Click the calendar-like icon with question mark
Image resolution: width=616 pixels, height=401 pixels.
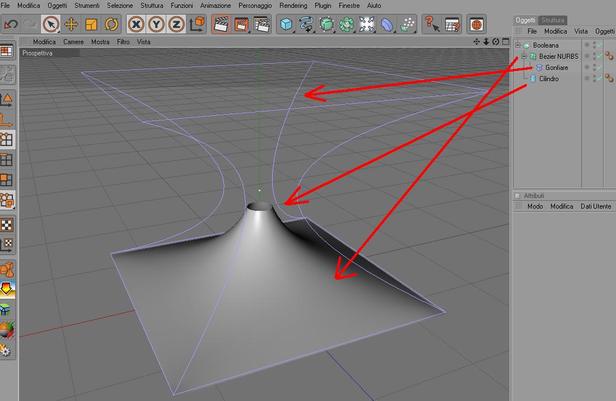click(x=452, y=24)
